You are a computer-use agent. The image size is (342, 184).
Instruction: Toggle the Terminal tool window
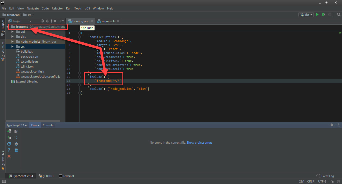tap(66, 176)
